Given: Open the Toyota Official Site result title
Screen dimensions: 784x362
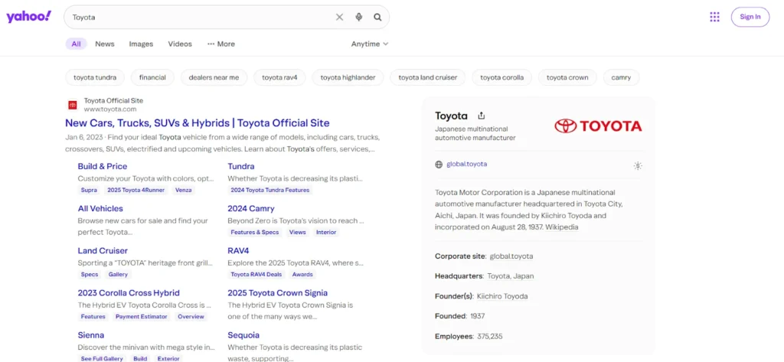Looking at the screenshot, I should coord(197,122).
